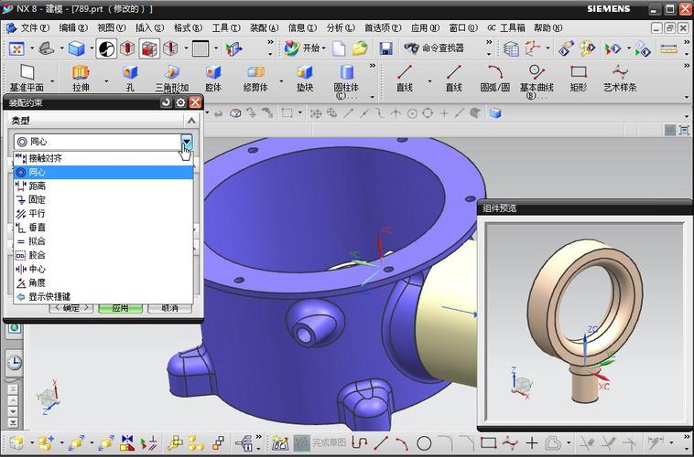Open the 命令查找器 command finder
Screen dimensions: 694x457
(x=434, y=48)
